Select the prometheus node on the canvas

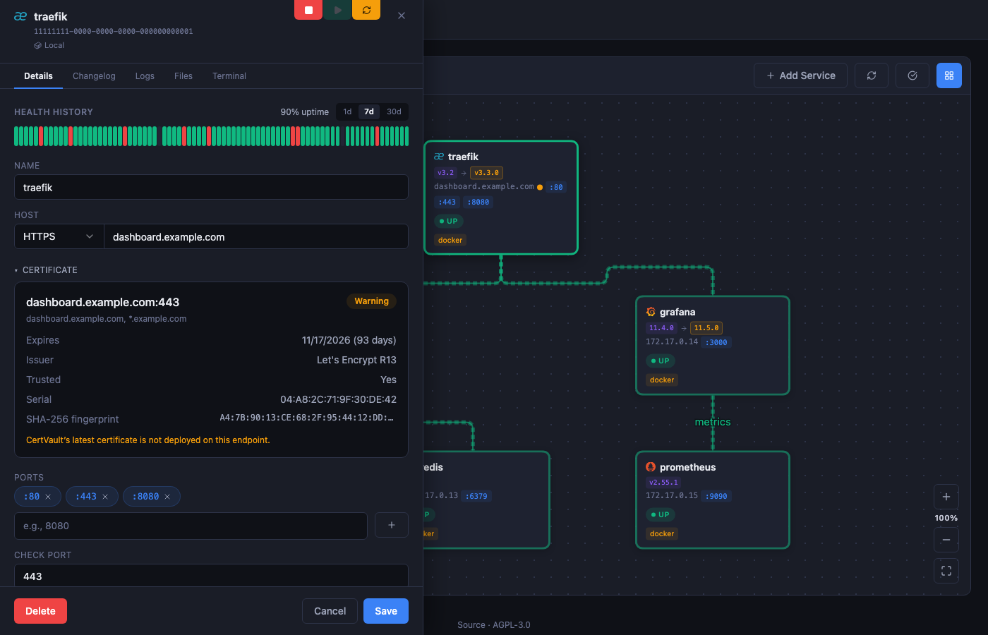[713, 500]
